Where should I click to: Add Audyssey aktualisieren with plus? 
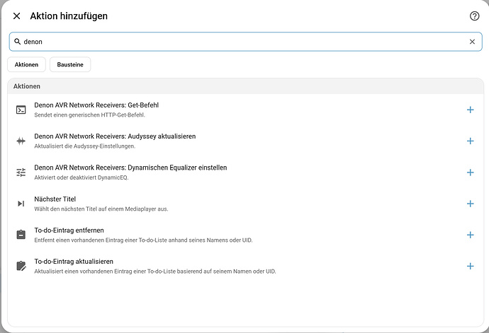pos(471,141)
